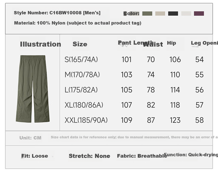Click hip value 110

pos(175,75)
